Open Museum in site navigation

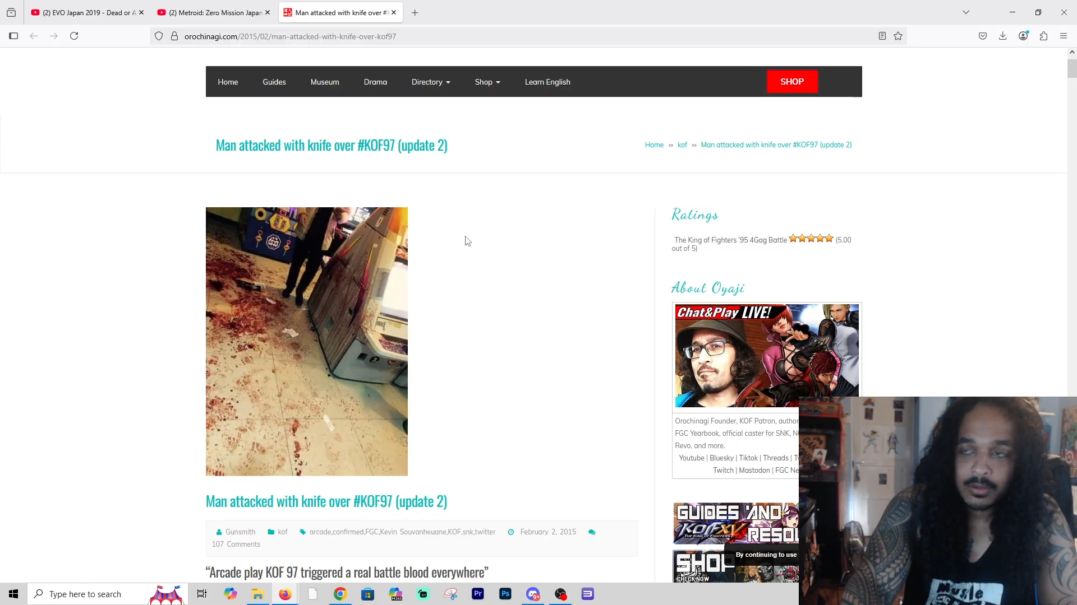coord(325,82)
